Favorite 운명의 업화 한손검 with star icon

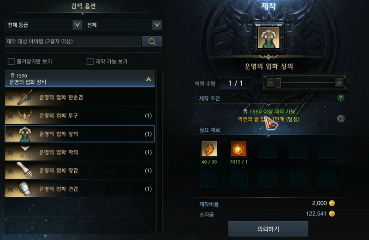[10, 97]
